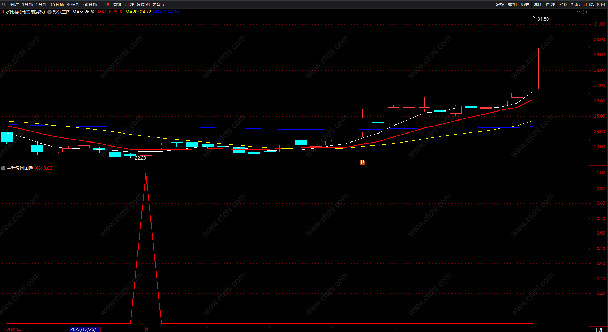Image resolution: width=608 pixels, height=332 pixels.
Task: Switch to the 分时 intraday chart tab
Action: tap(14, 5)
